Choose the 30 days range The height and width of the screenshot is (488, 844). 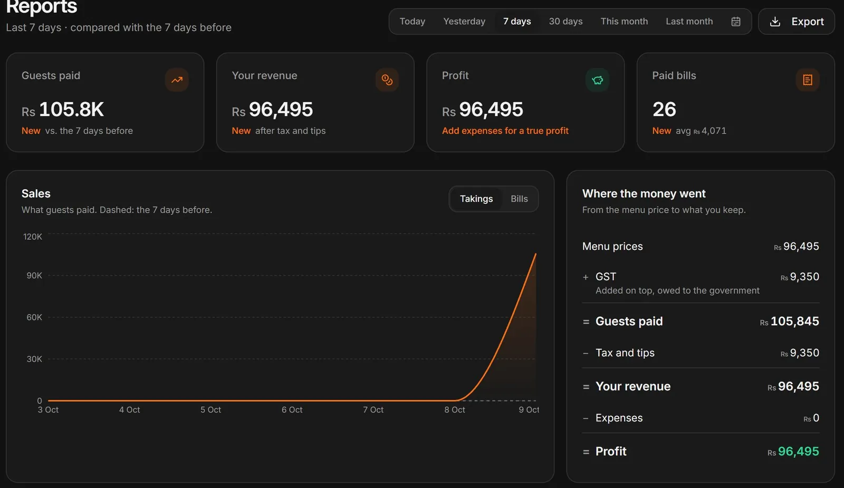click(565, 22)
